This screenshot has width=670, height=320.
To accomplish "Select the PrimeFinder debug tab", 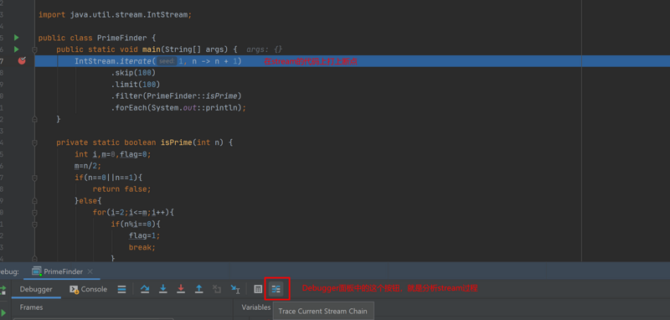I will [63, 271].
